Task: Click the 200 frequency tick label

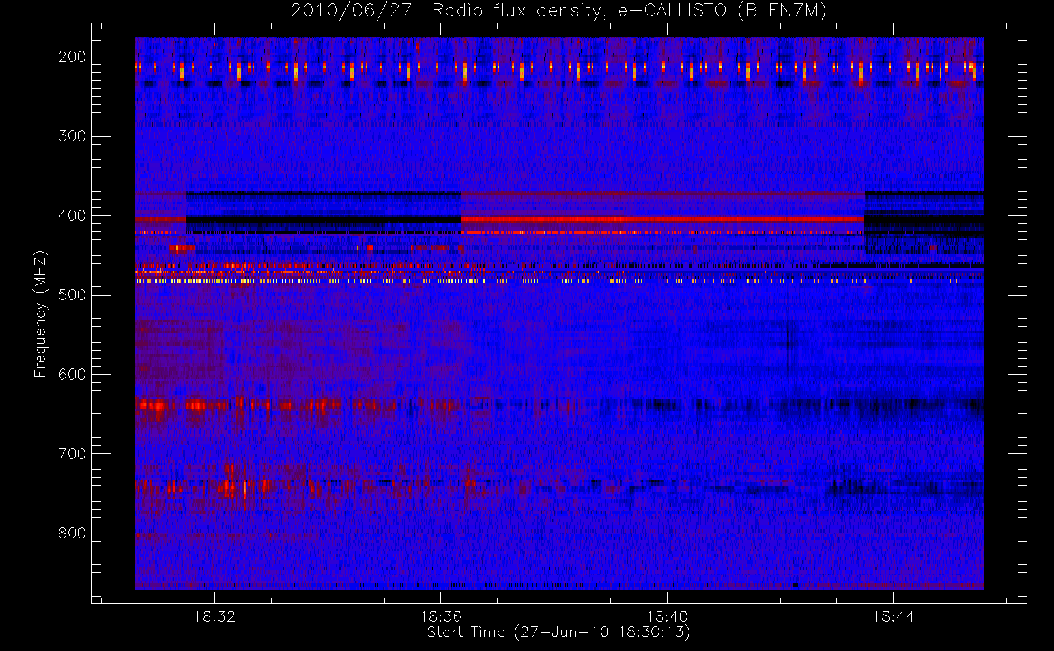Action: tap(72, 57)
